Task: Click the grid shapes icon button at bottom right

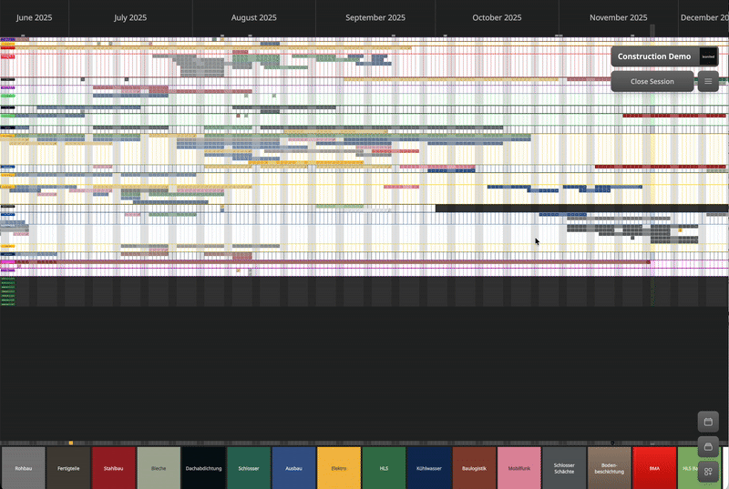Action: click(x=708, y=472)
